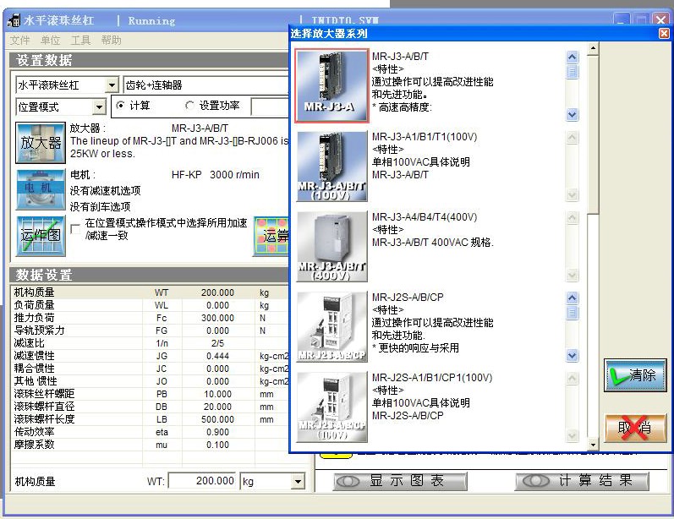Viewport: 674px width, 519px height.
Task: Click the WT value input field
Action: coord(203,481)
